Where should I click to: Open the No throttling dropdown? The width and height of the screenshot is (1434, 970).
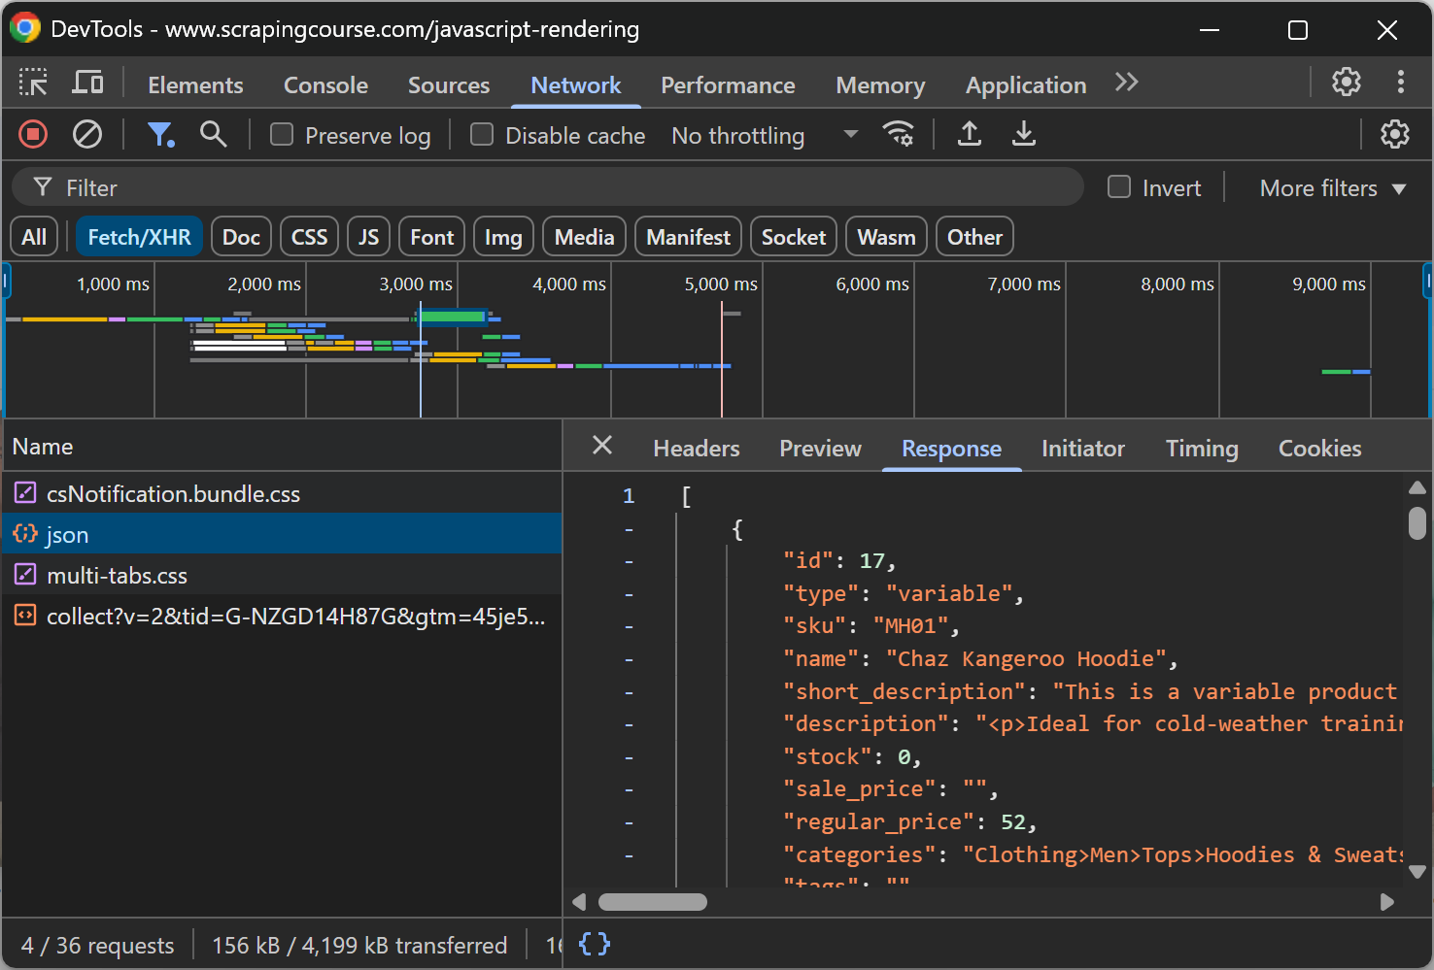pos(765,136)
